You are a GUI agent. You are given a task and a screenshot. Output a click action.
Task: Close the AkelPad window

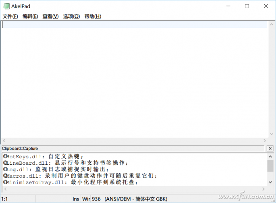pos(266,6)
